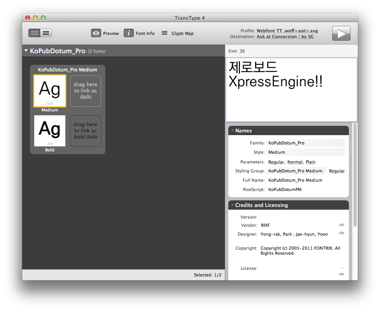Click the Regular parameter link

pos(276,162)
